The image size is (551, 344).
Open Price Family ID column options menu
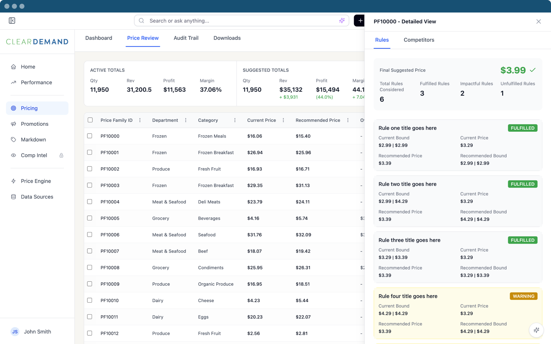140,120
